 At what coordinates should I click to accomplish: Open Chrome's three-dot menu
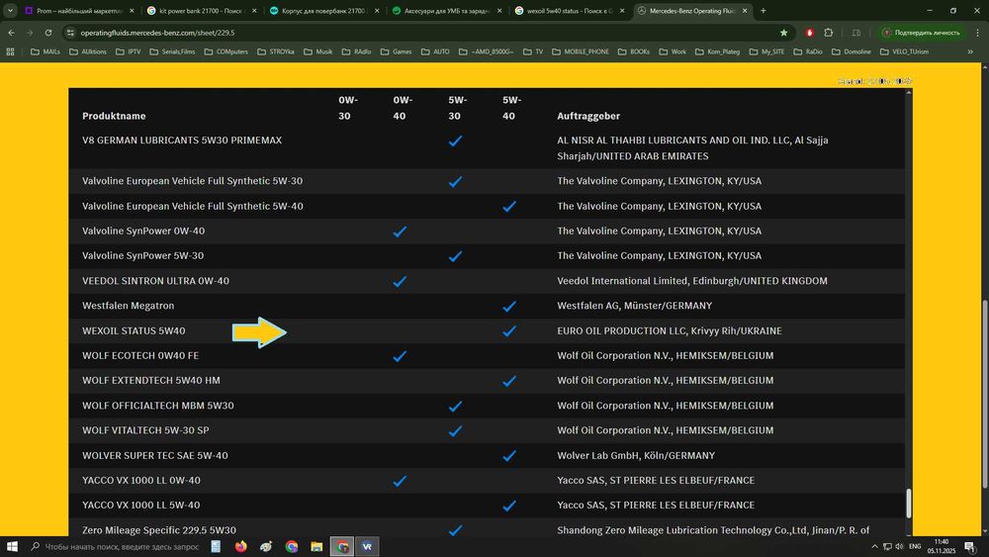[978, 33]
